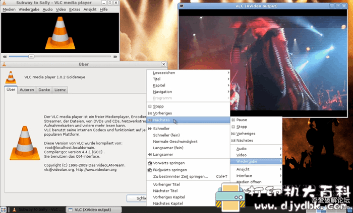Click highlighted Nächstes entry in Wiedergabe submenu

click(x=188, y=120)
